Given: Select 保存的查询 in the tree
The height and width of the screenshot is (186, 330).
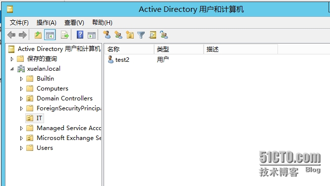Looking at the screenshot, I should point(42,59).
